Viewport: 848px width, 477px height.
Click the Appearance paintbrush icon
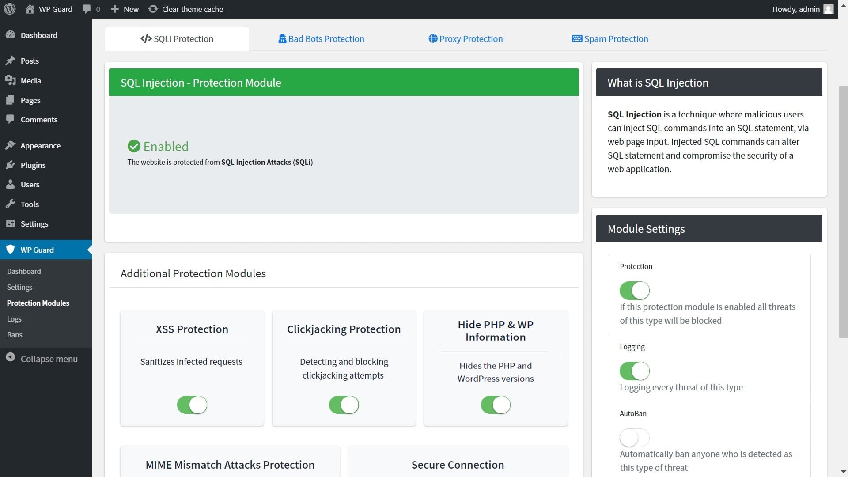pyautogui.click(x=11, y=145)
